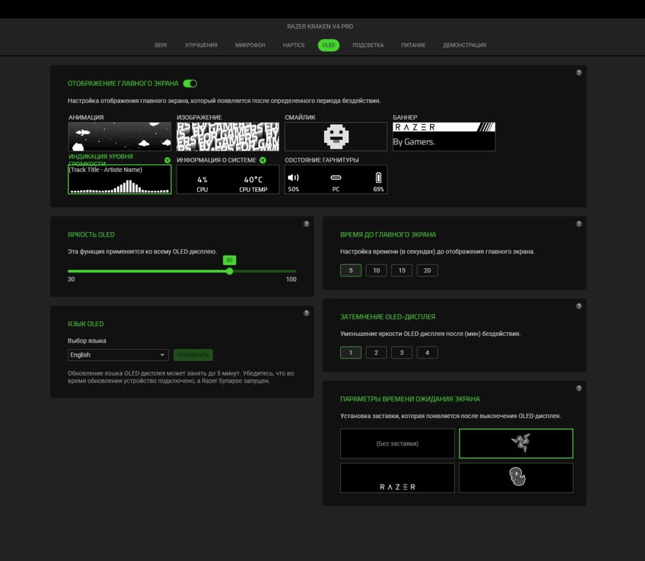The height and width of the screenshot is (561, 645).
Task: Set home screen time to 20 seconds
Action: click(428, 270)
